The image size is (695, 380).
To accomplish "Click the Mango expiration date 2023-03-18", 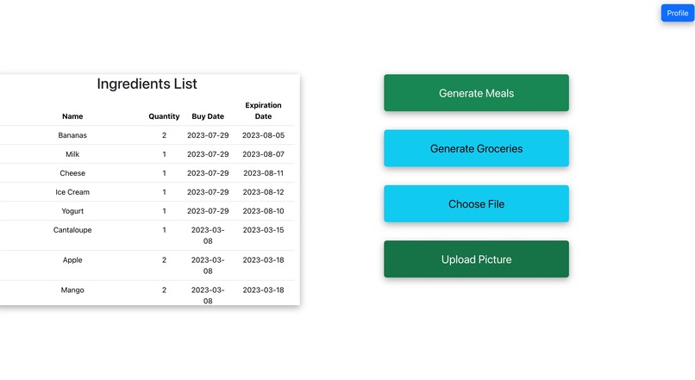I will pos(263,290).
